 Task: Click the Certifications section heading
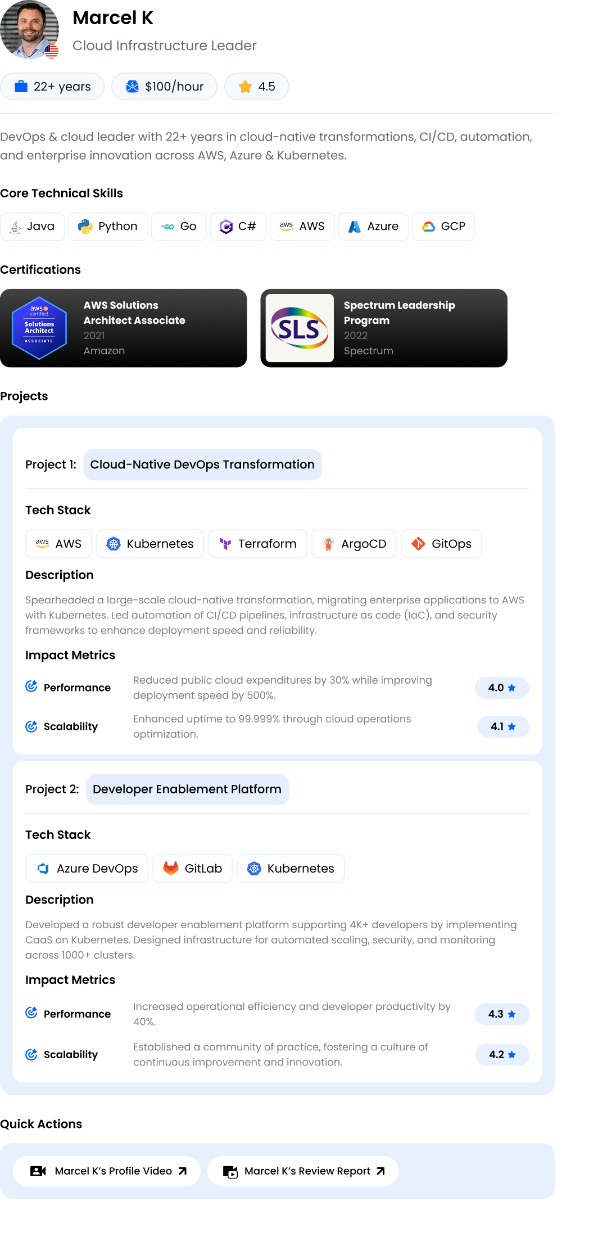tap(40, 270)
